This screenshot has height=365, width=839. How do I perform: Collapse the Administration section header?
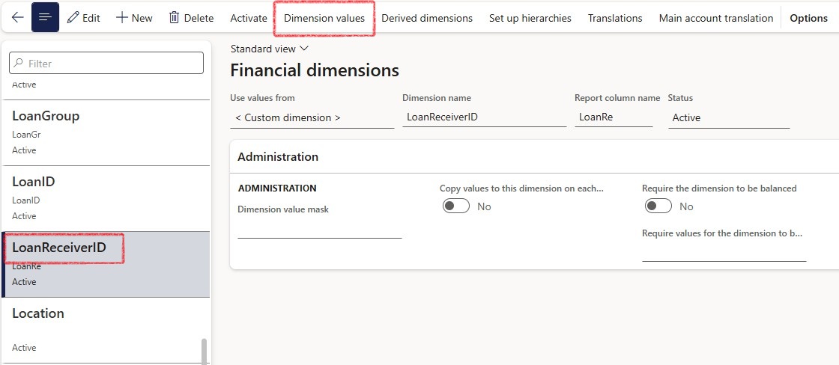(534, 156)
